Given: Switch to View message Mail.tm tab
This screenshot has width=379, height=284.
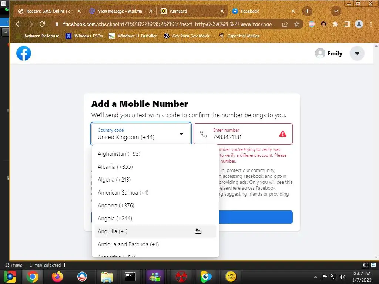Looking at the screenshot, I should click(120, 11).
